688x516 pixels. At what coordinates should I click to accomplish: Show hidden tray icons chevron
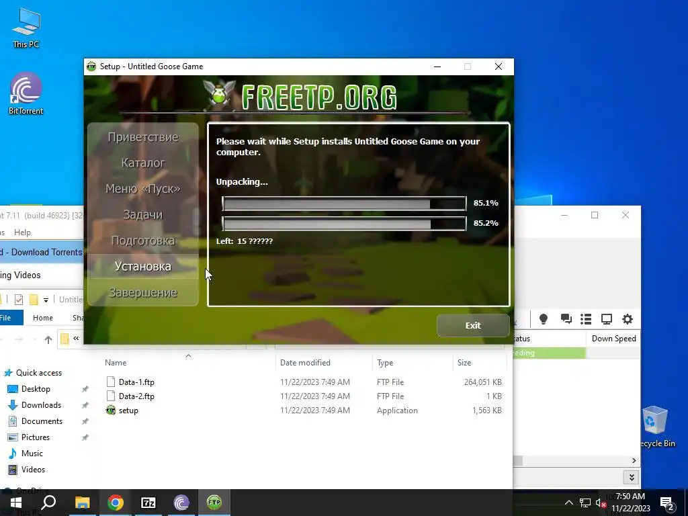coord(568,503)
